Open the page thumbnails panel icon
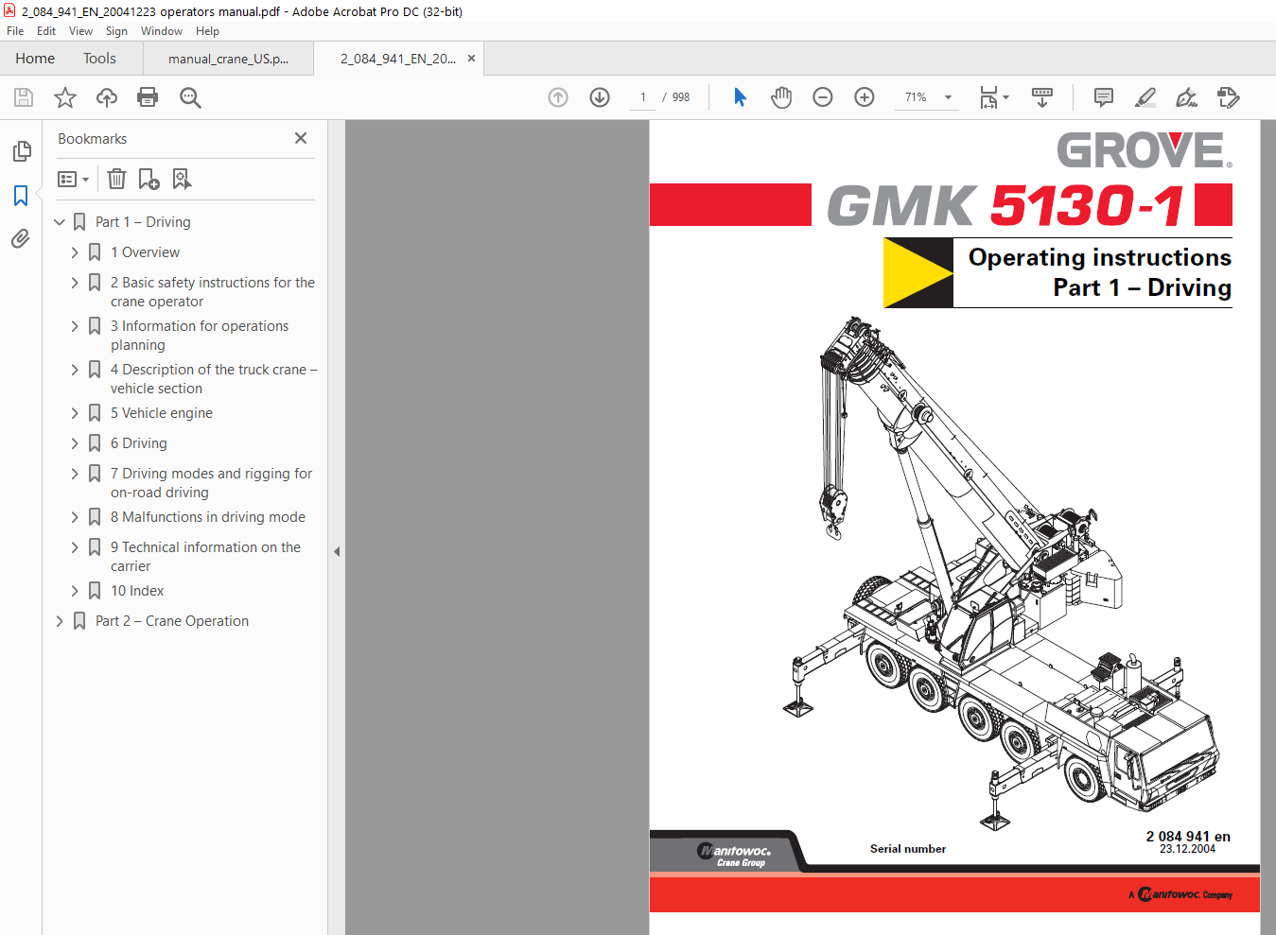Viewport: 1276px width, 935px height. (x=21, y=151)
